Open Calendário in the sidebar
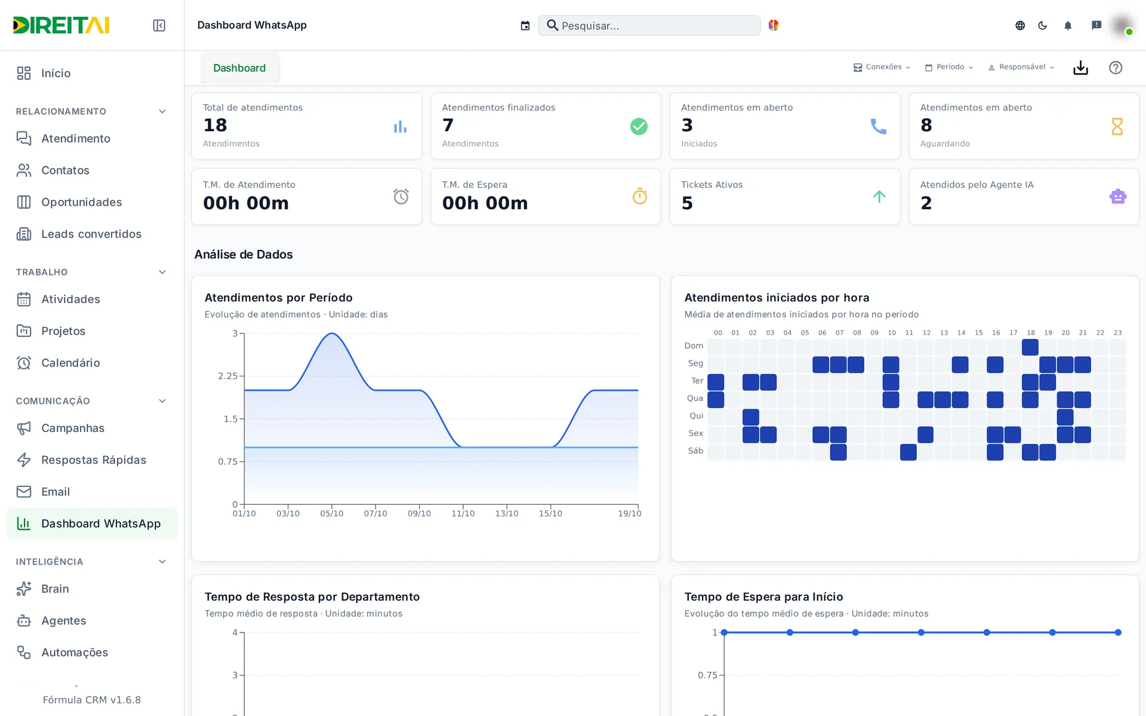Viewport: 1146px width, 716px height. coord(92,363)
